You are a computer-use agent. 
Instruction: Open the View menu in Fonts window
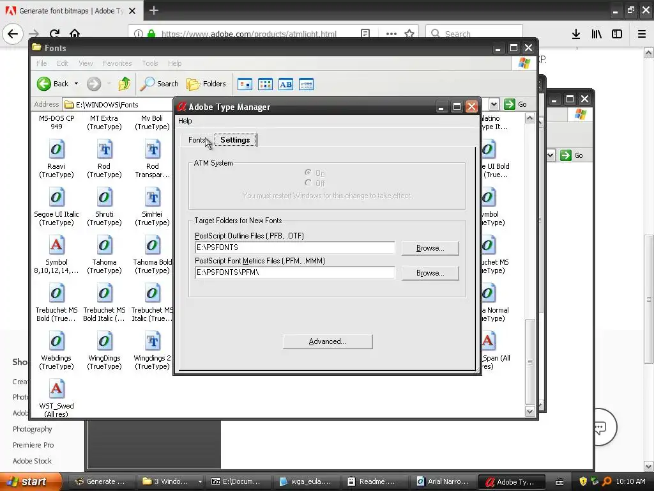point(86,63)
